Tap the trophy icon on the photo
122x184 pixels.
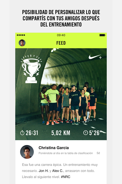click(x=31, y=69)
